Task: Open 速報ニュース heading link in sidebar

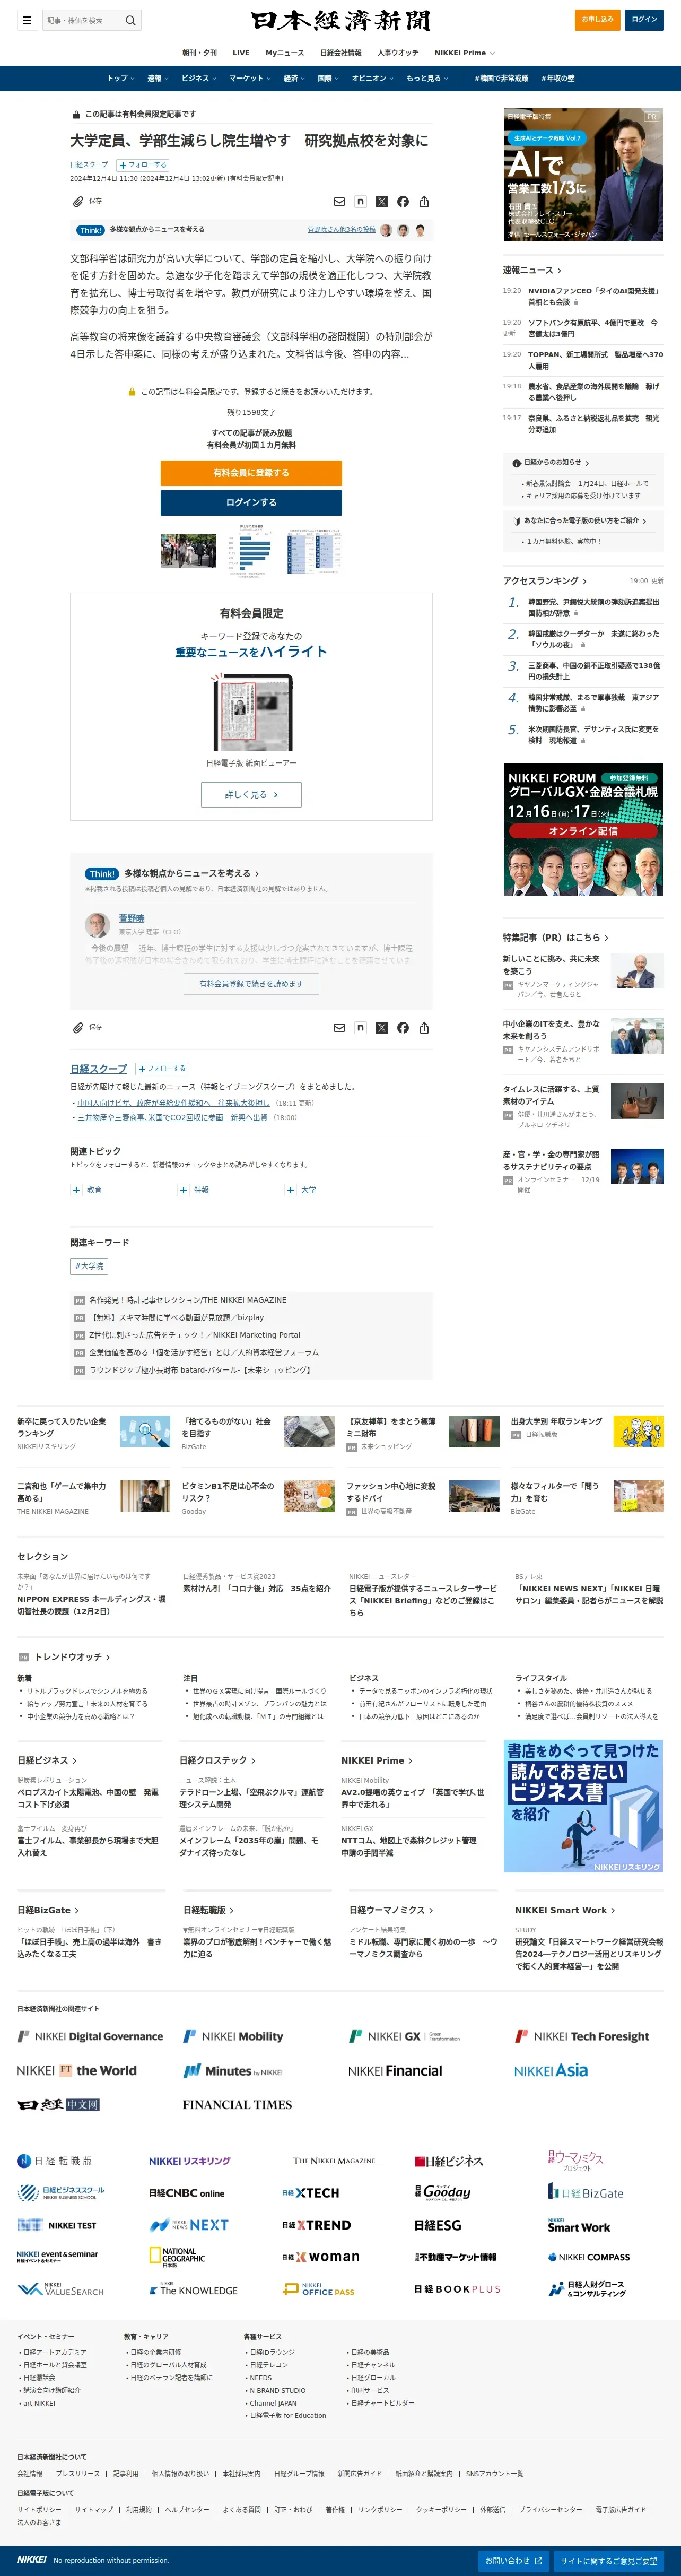Action: [x=532, y=270]
